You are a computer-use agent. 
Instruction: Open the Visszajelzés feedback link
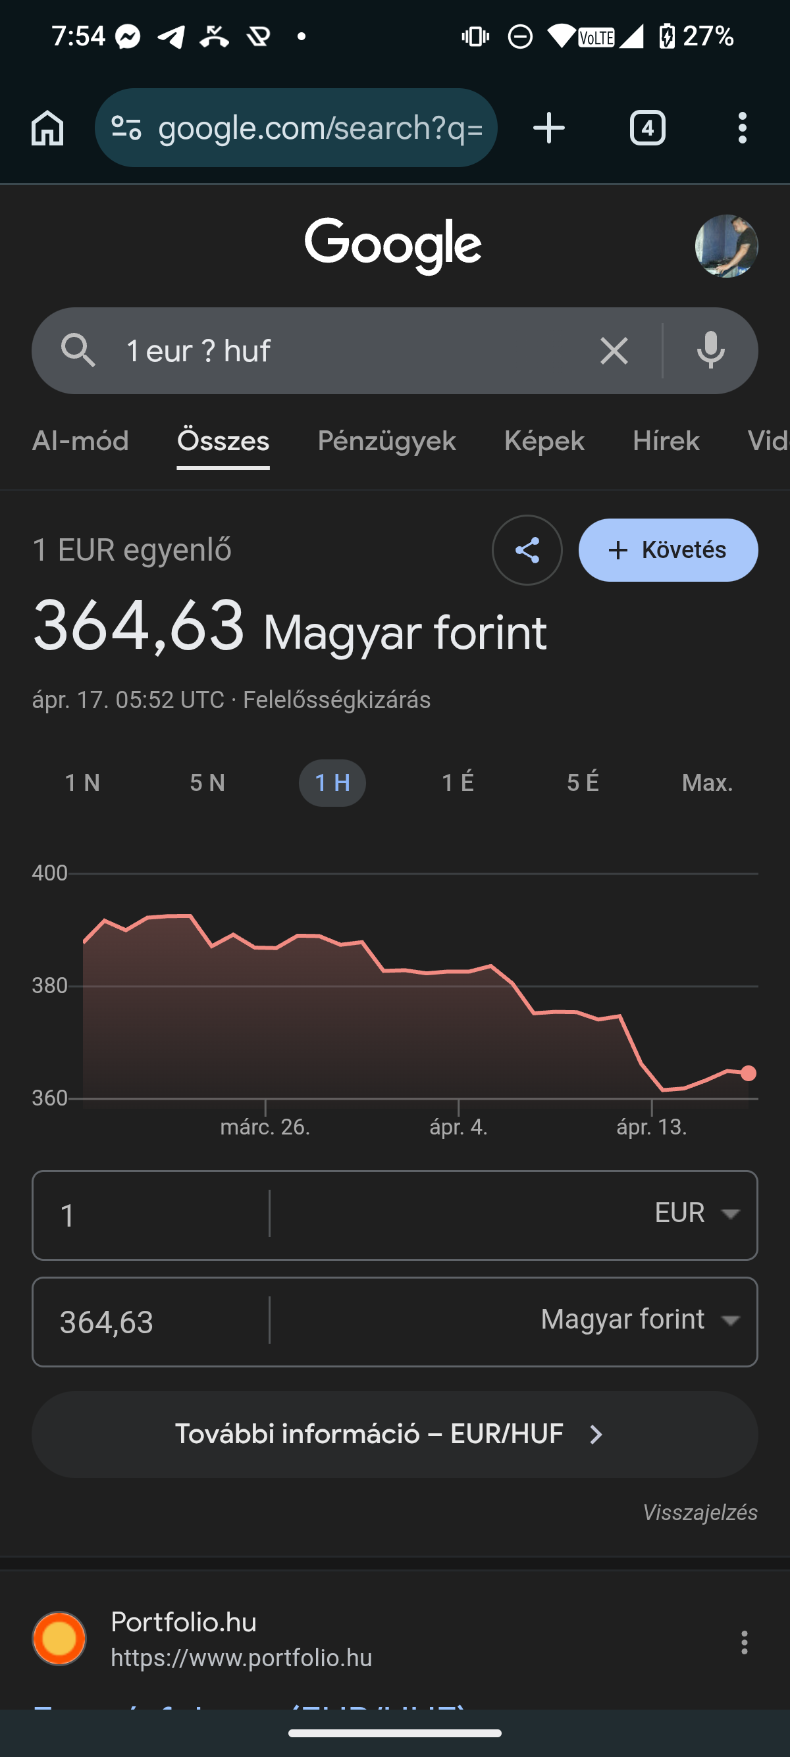coord(700,1512)
